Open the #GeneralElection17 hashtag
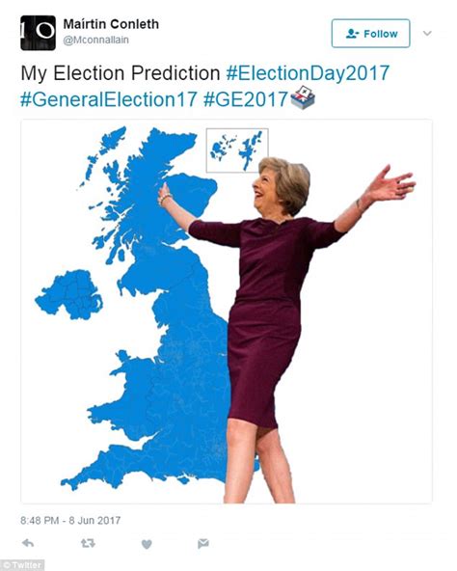This screenshot has height=571, width=457. 109,99
